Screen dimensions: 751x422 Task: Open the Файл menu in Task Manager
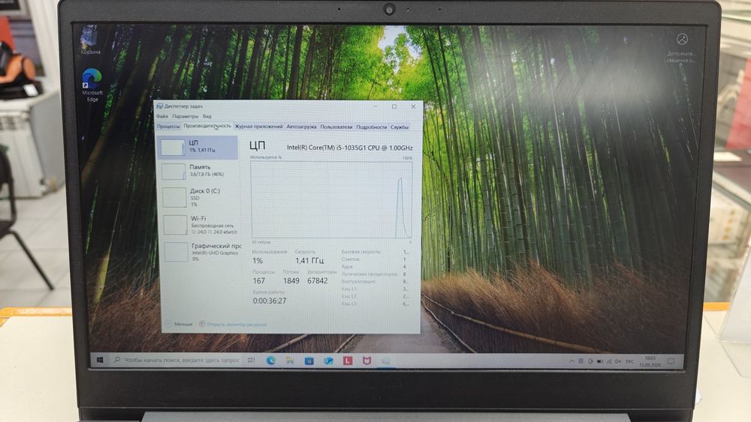162,116
